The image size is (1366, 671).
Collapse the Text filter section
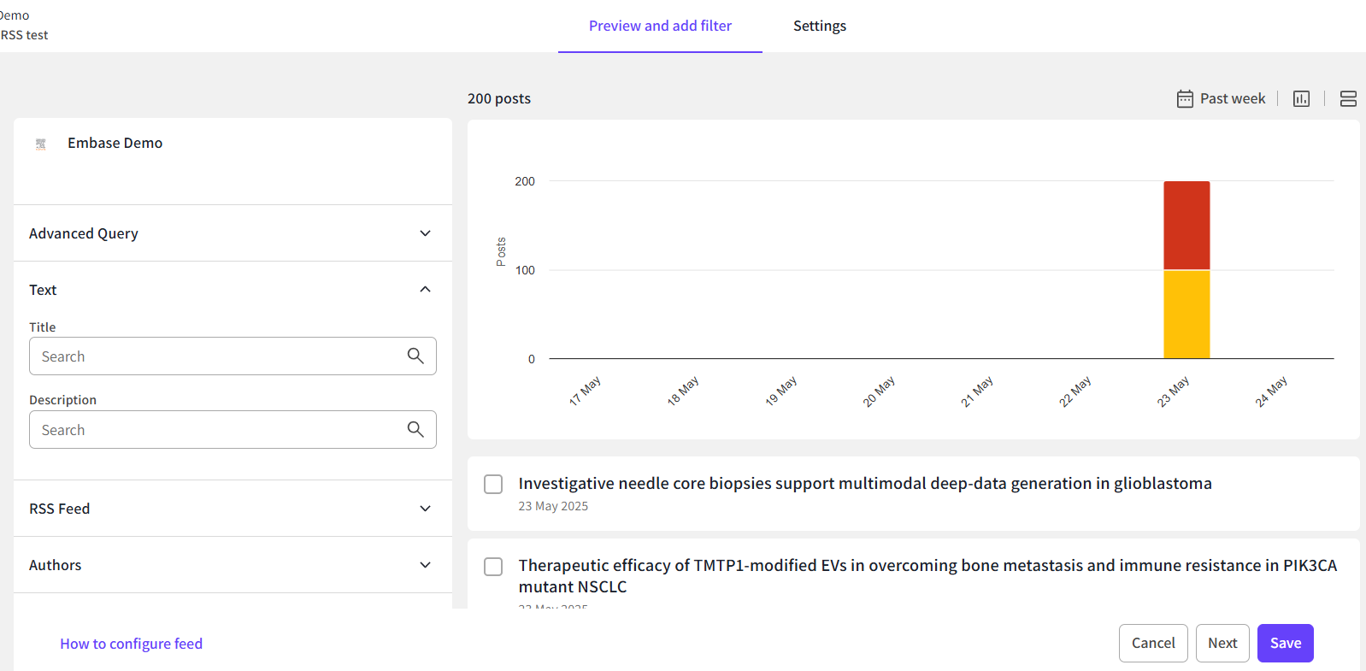point(425,290)
